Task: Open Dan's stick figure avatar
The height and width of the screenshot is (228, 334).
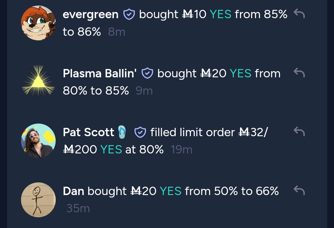Action: click(x=38, y=200)
